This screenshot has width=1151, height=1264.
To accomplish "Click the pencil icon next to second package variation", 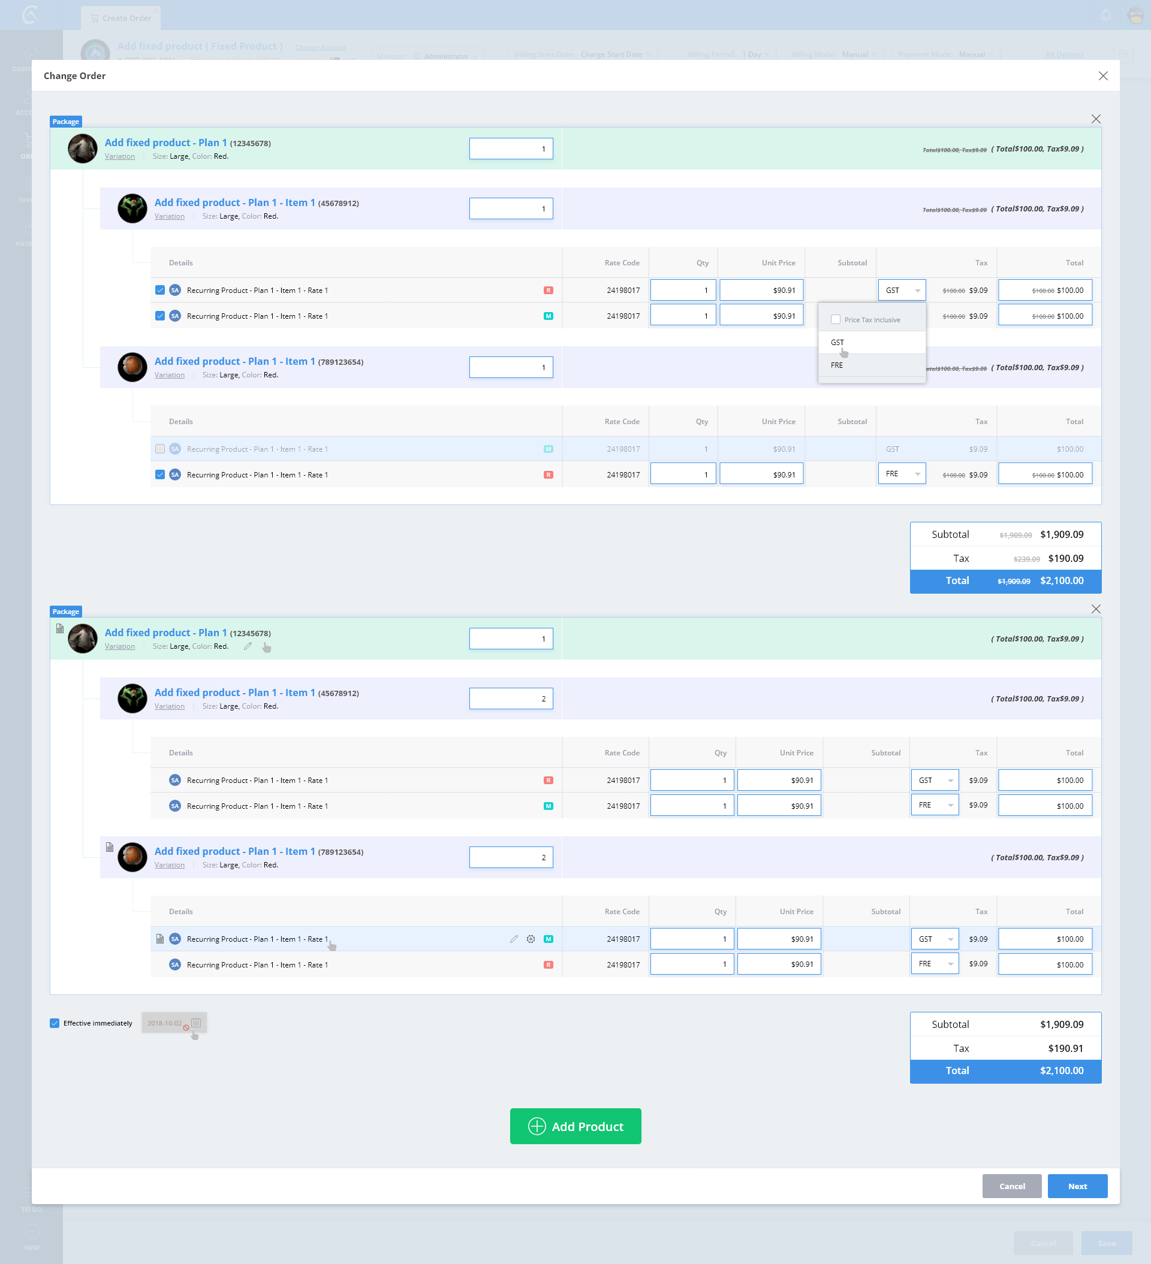I will 248,646.
